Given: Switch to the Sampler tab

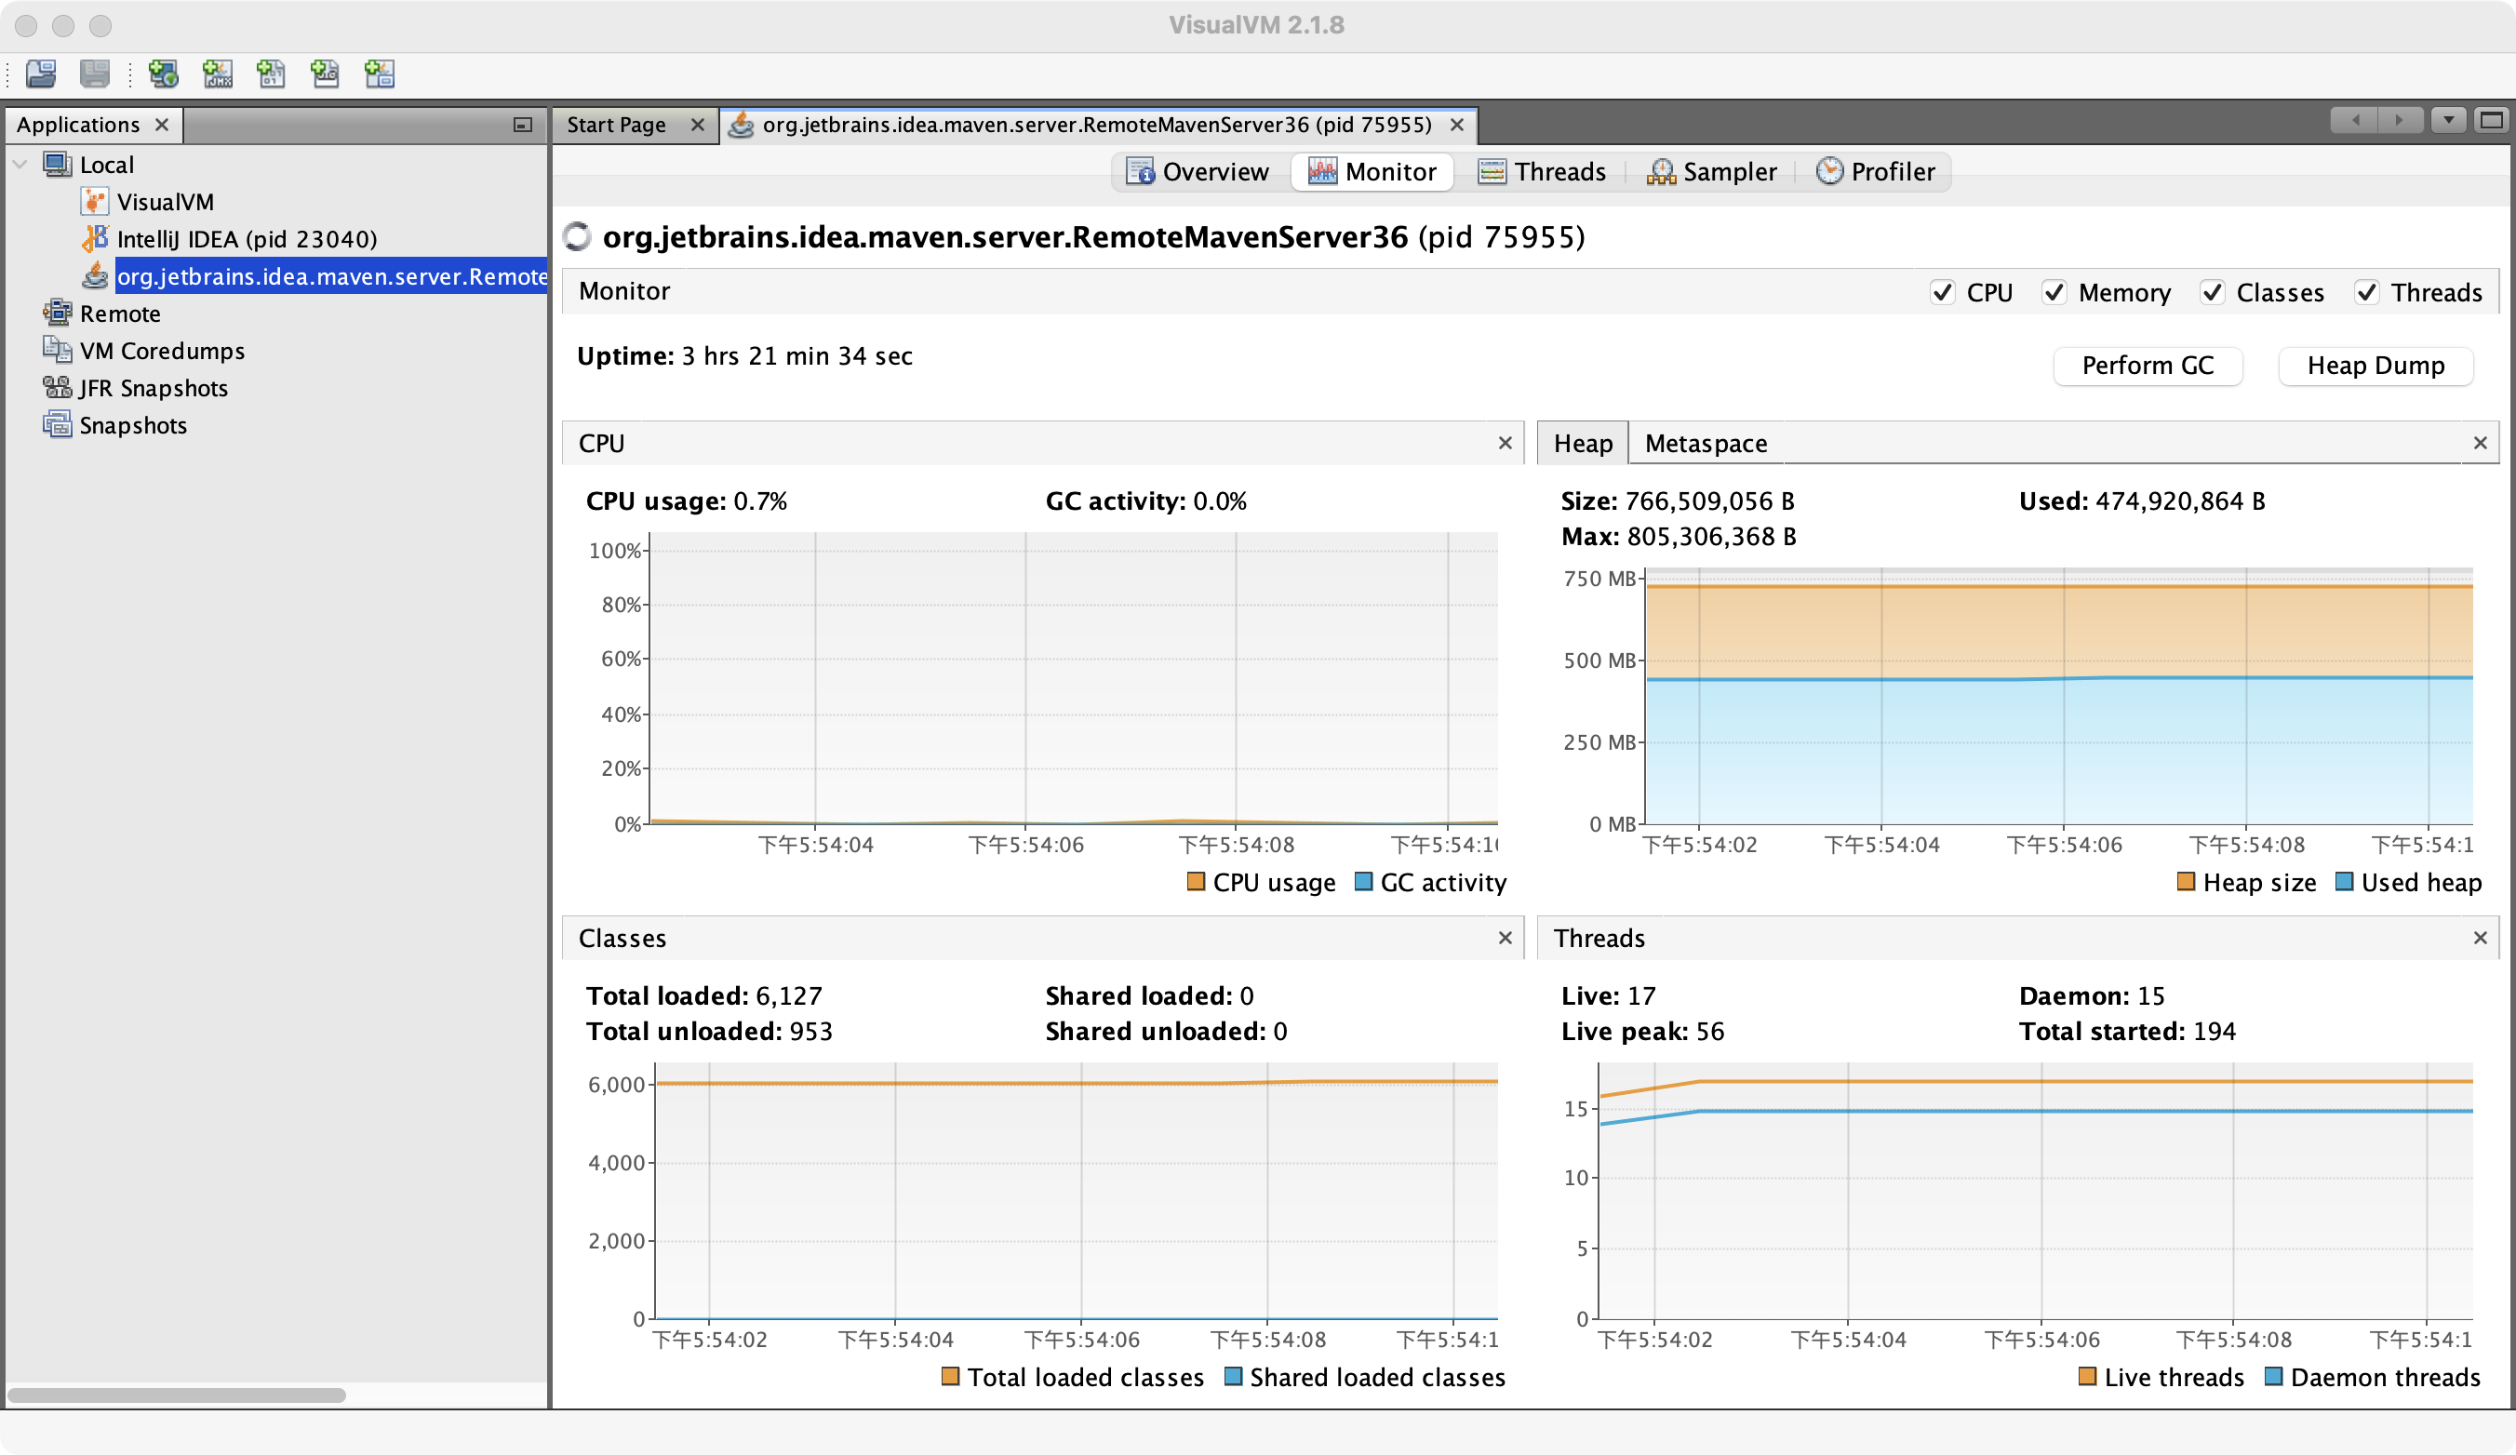Looking at the screenshot, I should tap(1712, 172).
